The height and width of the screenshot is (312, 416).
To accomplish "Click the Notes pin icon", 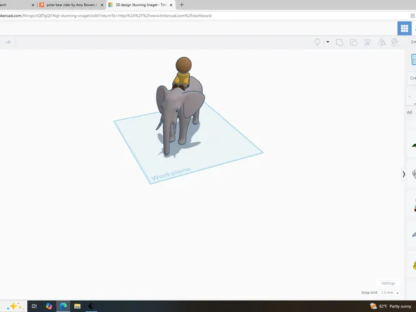I will (x=317, y=42).
